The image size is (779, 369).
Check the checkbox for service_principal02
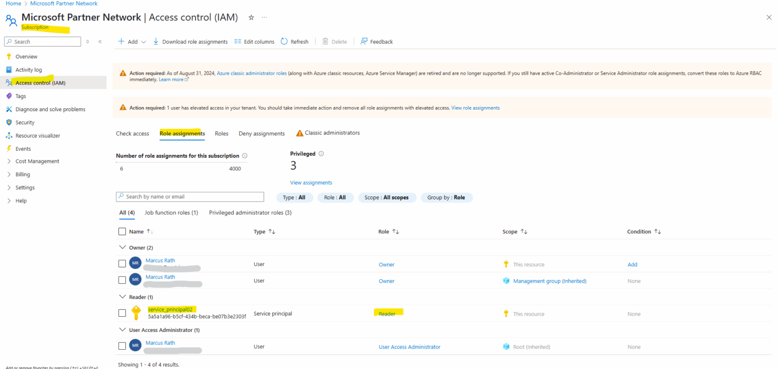point(122,313)
